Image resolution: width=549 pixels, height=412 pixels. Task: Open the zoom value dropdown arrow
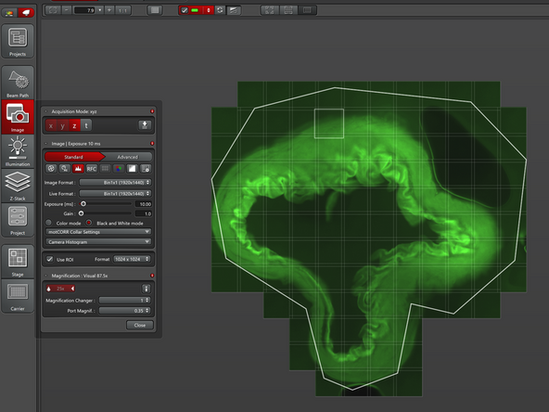tap(100, 10)
